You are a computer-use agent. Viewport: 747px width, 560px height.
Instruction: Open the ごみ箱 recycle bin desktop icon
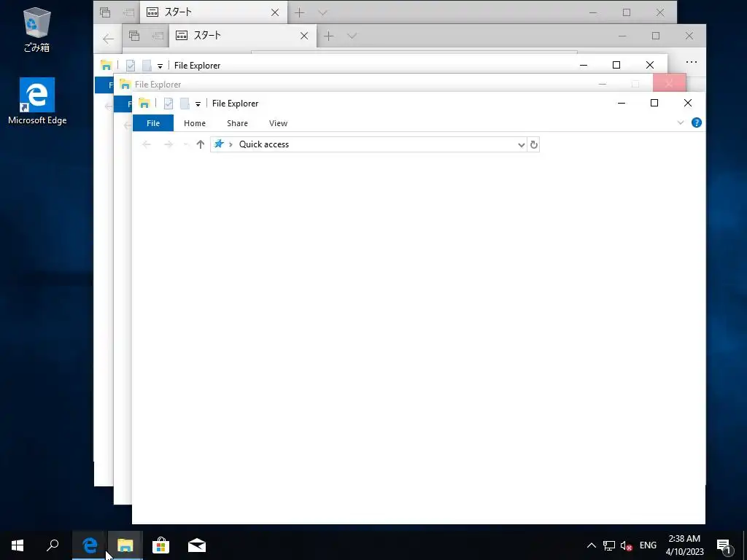coord(36,29)
